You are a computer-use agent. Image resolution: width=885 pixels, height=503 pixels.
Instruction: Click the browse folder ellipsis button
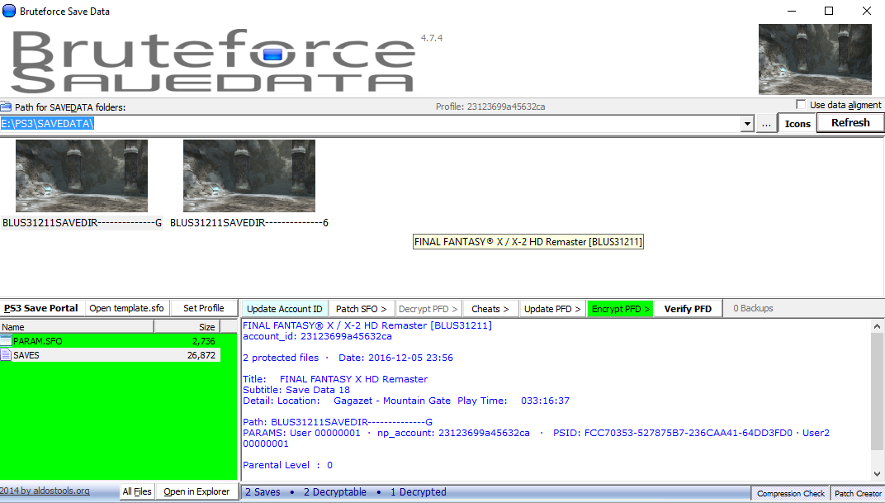coord(766,124)
